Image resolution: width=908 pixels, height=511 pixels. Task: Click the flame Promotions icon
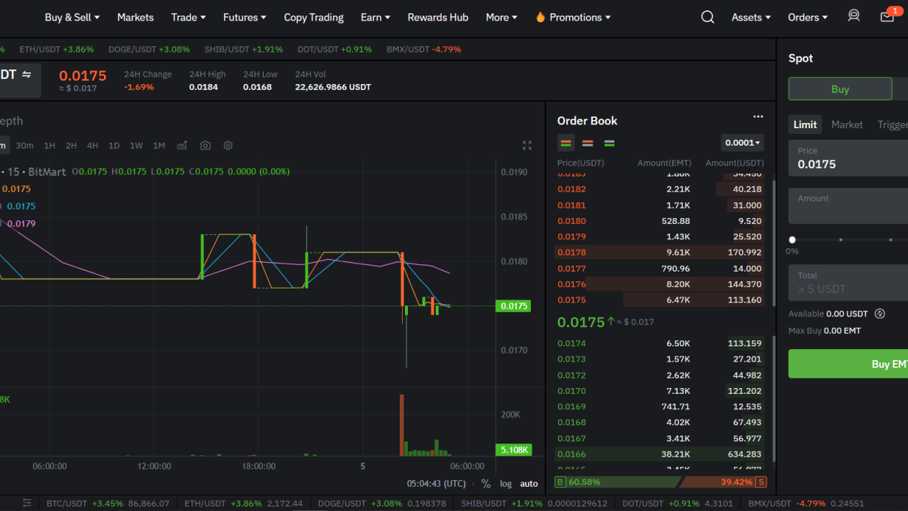pos(540,17)
